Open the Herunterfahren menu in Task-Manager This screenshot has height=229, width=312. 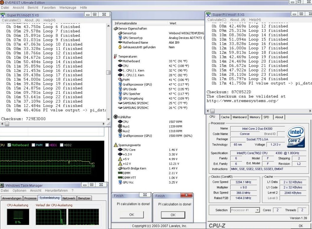56,191
